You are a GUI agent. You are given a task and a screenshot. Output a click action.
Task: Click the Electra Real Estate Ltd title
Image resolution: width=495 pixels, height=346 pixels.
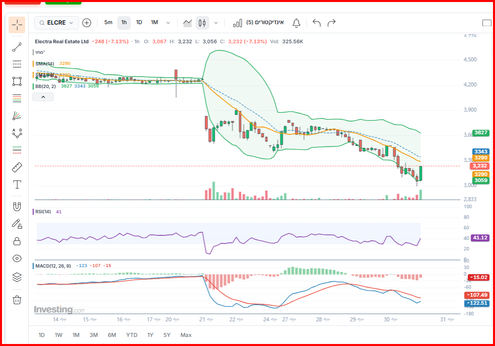pyautogui.click(x=61, y=41)
